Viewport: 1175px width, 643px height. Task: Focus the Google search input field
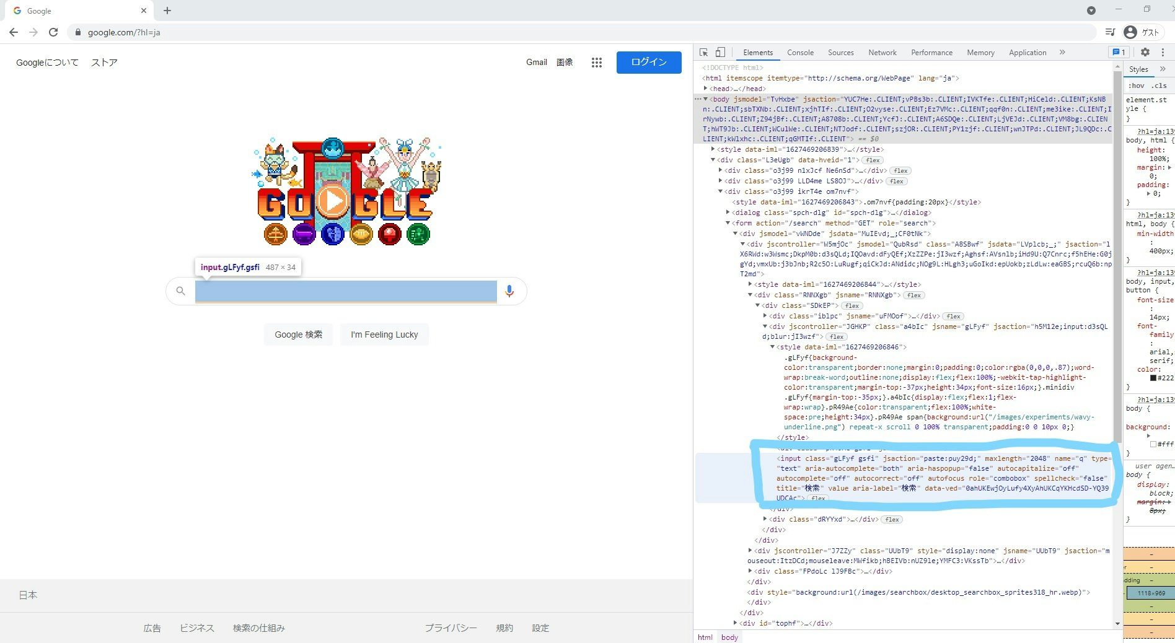pos(346,291)
